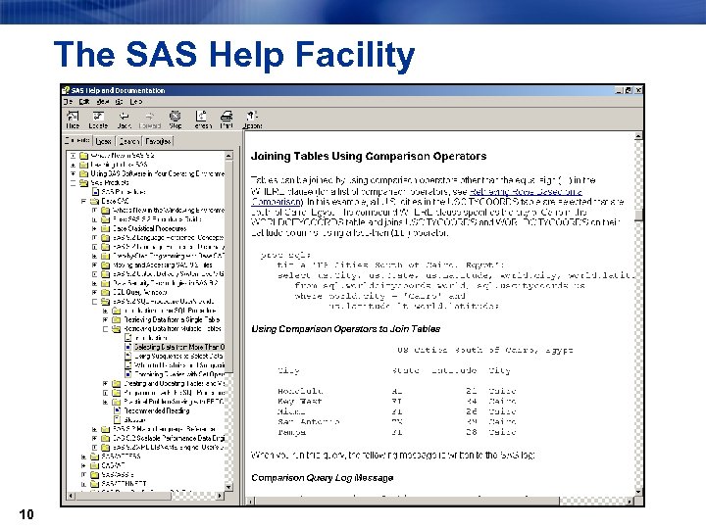Switch to the Contents tab

[77, 140]
